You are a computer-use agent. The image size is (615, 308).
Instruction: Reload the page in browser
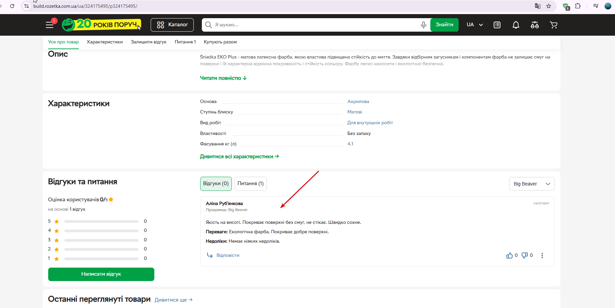pyautogui.click(x=12, y=6)
